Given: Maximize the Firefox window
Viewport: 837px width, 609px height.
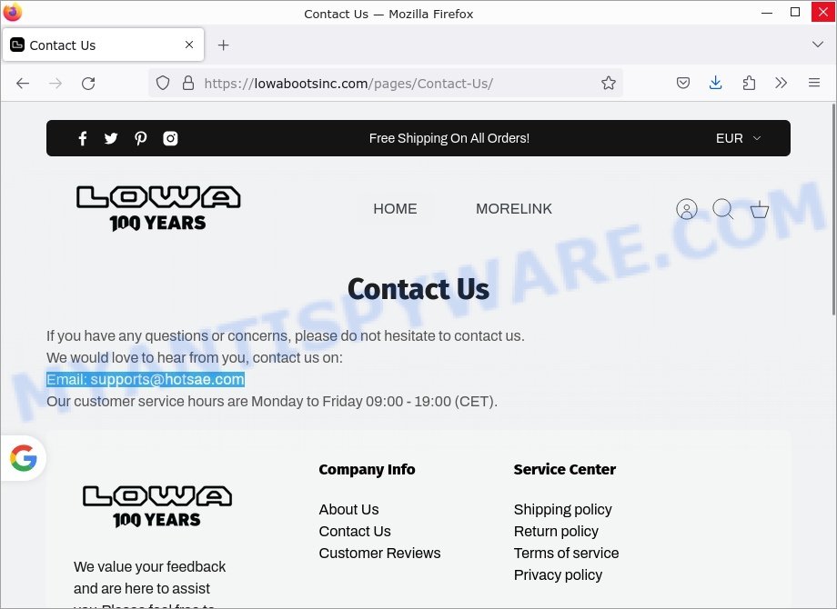Looking at the screenshot, I should click(795, 12).
